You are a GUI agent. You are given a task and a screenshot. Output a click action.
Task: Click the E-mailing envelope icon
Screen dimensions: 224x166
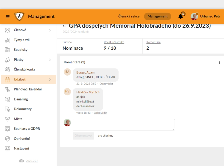7,99
